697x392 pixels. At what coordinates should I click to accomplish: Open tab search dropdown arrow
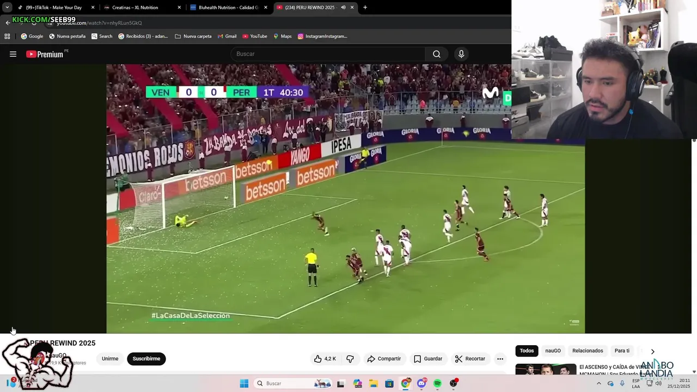7,8
